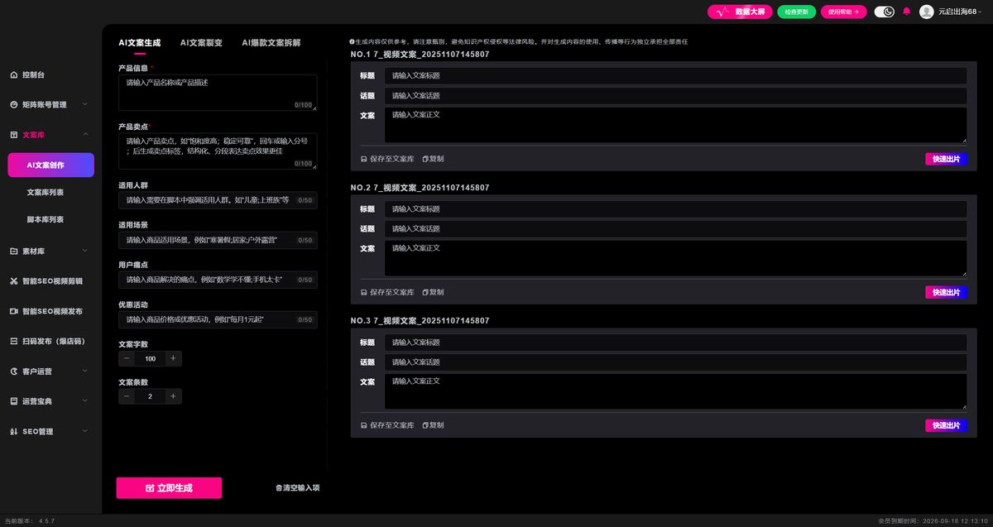The height and width of the screenshot is (527, 993).
Task: Click the 当前版本 4.5.7 status text
Action: click(x=30, y=521)
